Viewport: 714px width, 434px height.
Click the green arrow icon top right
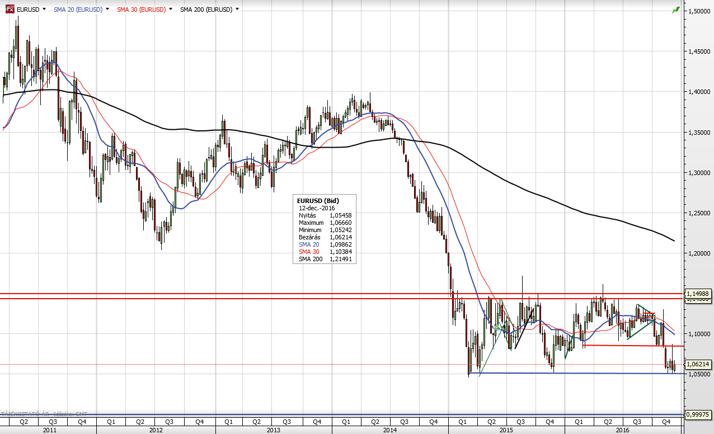point(676,10)
